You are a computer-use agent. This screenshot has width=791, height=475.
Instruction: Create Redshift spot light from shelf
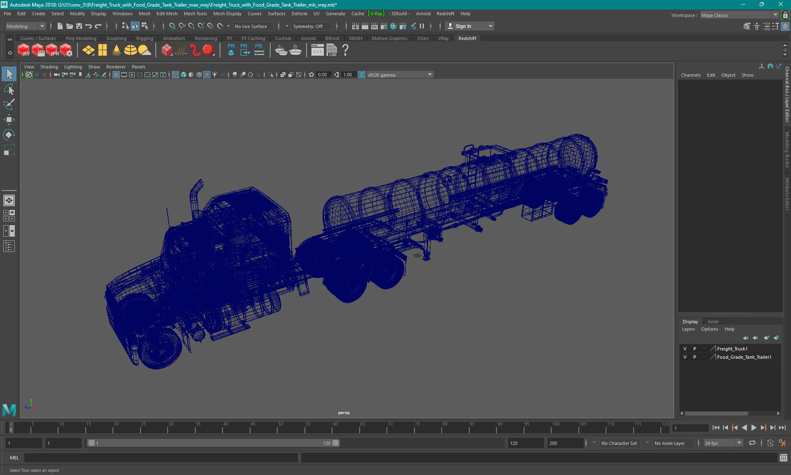(x=117, y=50)
